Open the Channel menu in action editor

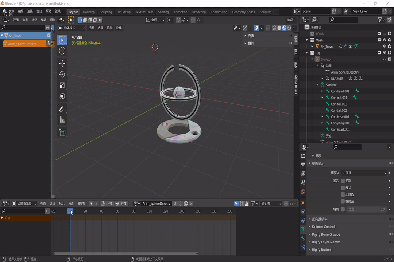[x=71, y=203]
